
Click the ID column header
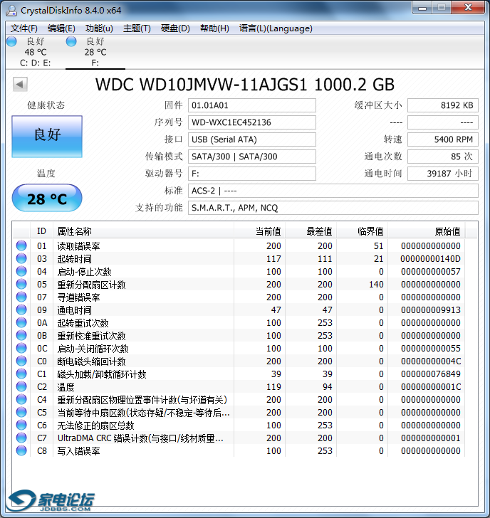41,231
